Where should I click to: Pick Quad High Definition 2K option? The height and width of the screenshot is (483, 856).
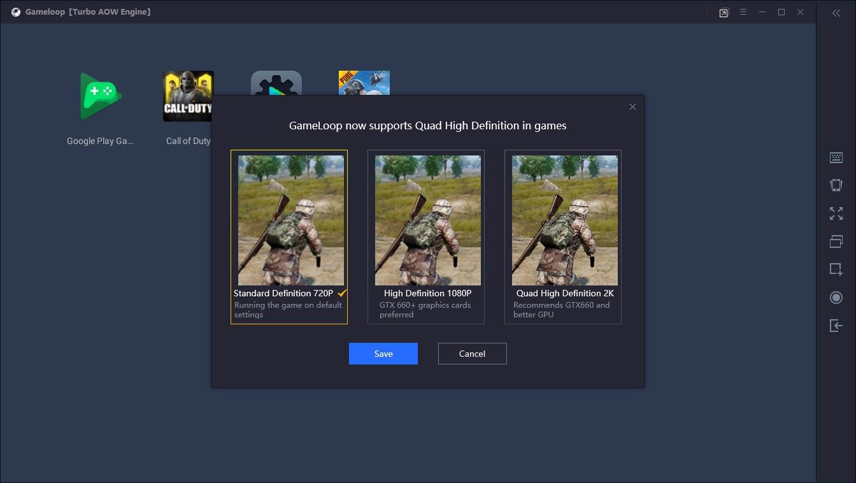[563, 237]
